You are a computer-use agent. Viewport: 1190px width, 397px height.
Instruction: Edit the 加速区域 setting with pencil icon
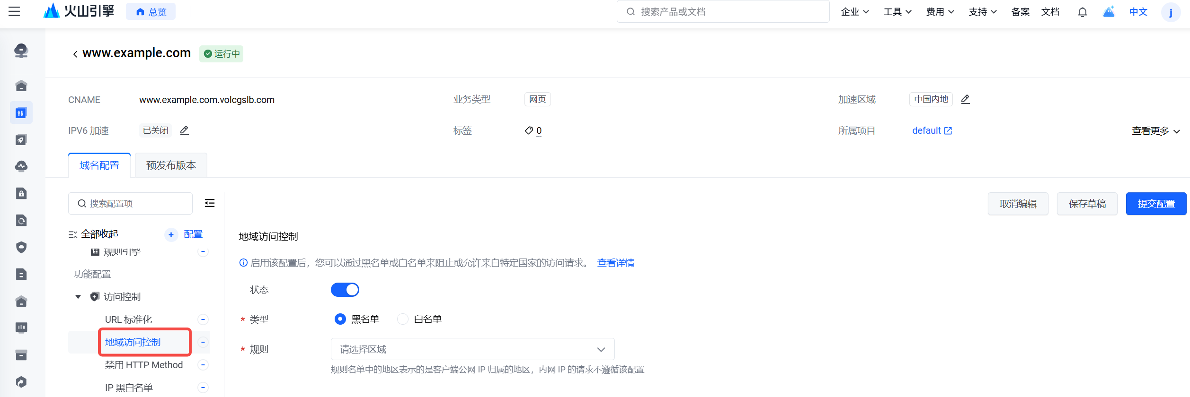966,99
